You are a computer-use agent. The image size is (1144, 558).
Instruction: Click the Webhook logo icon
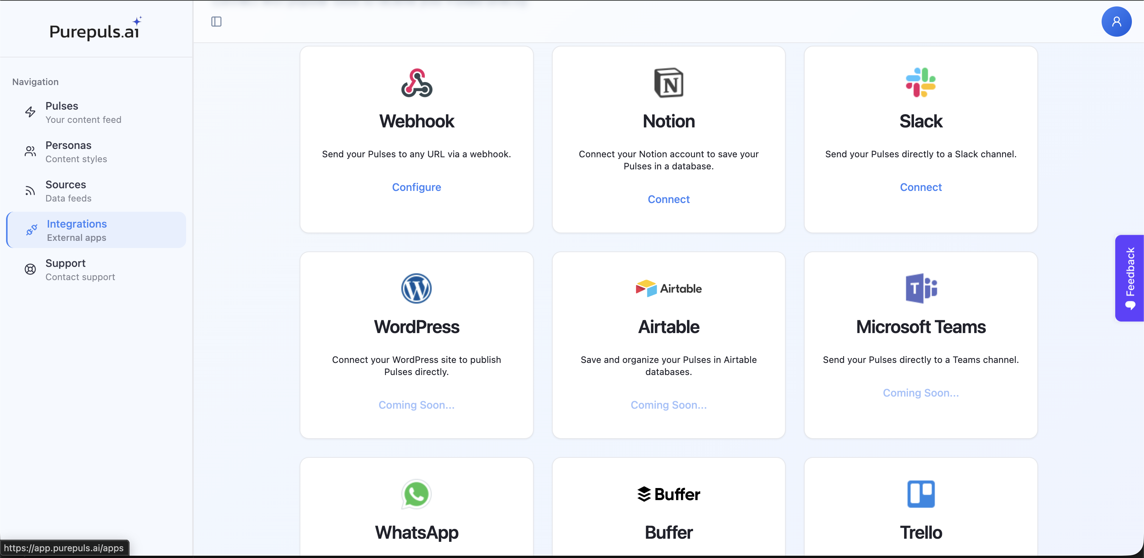416,82
